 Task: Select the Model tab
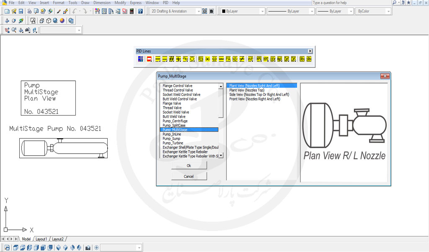click(x=26, y=239)
